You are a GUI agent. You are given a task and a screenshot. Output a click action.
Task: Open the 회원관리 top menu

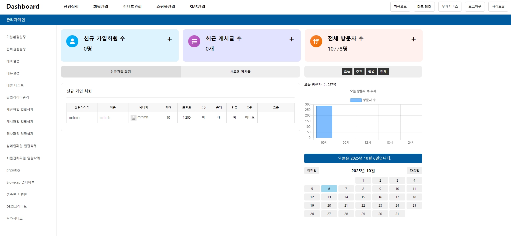click(101, 7)
